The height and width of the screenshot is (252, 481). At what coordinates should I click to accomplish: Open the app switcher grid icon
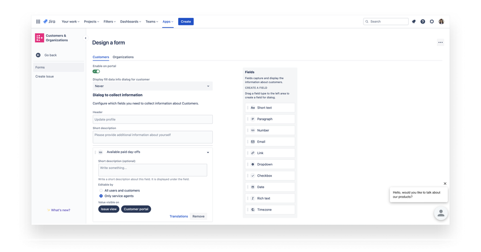[x=38, y=22]
